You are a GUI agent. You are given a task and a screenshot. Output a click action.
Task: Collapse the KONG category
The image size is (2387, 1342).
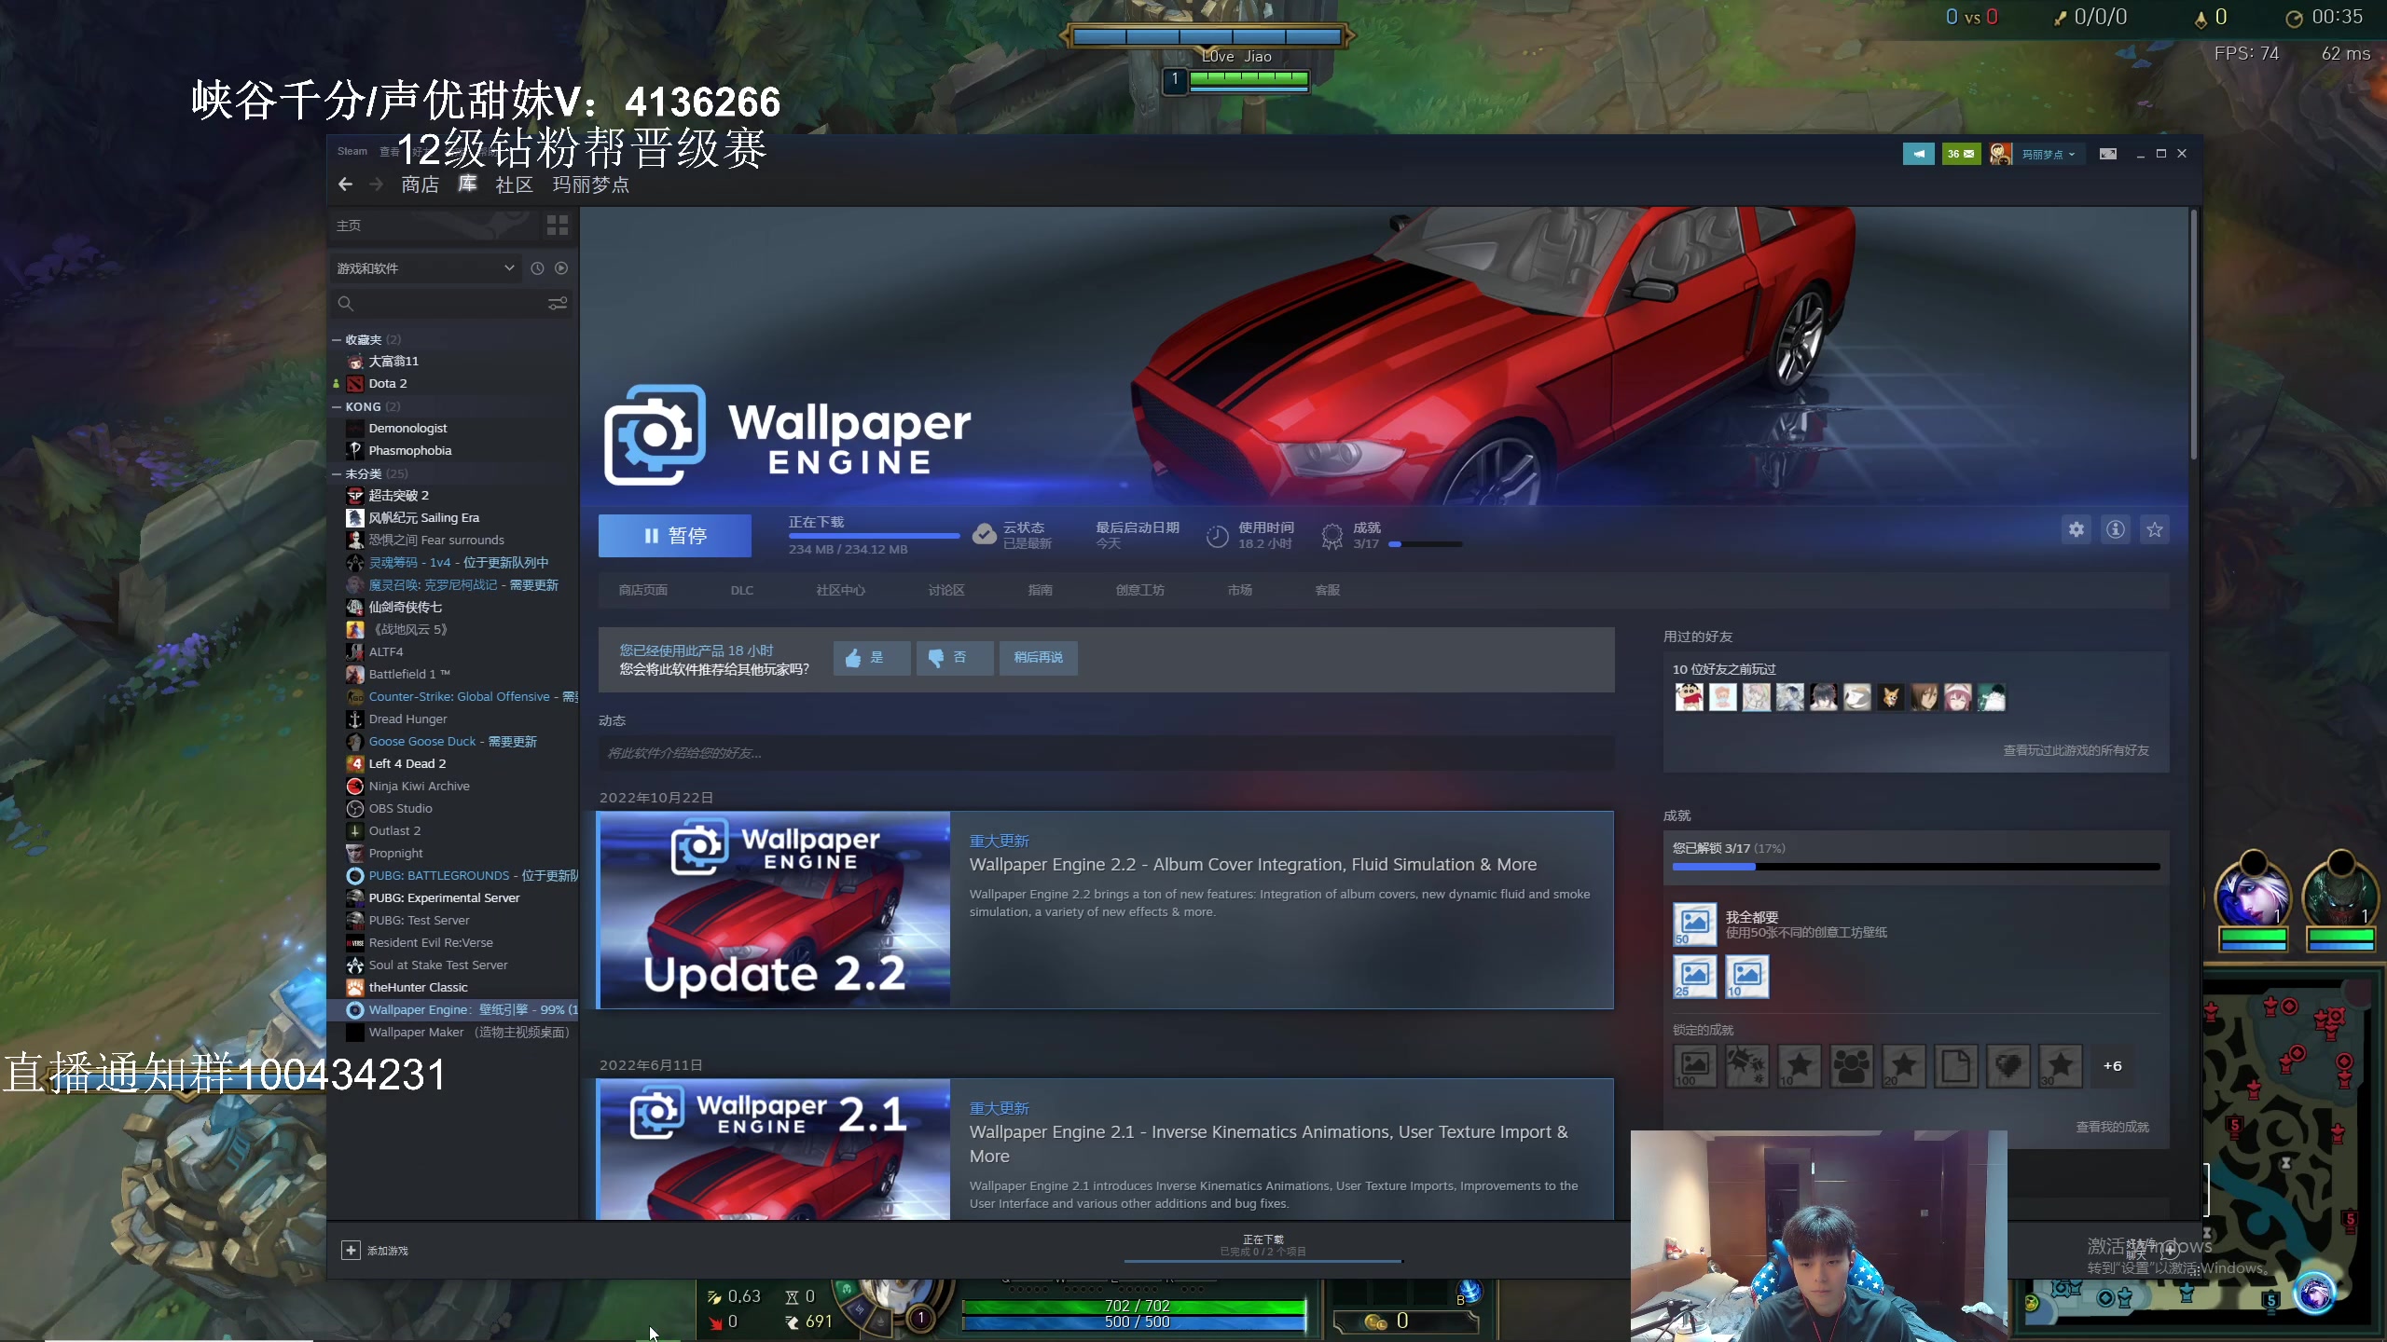click(337, 407)
